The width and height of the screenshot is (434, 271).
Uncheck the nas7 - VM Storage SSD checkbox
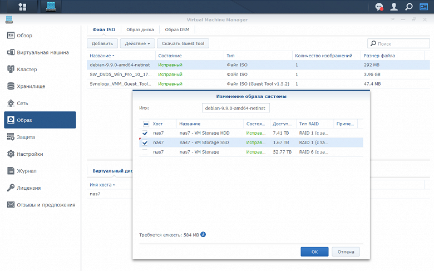(145, 143)
